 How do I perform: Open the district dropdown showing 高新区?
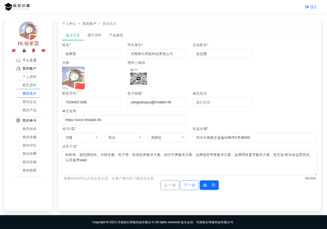(x=167, y=138)
